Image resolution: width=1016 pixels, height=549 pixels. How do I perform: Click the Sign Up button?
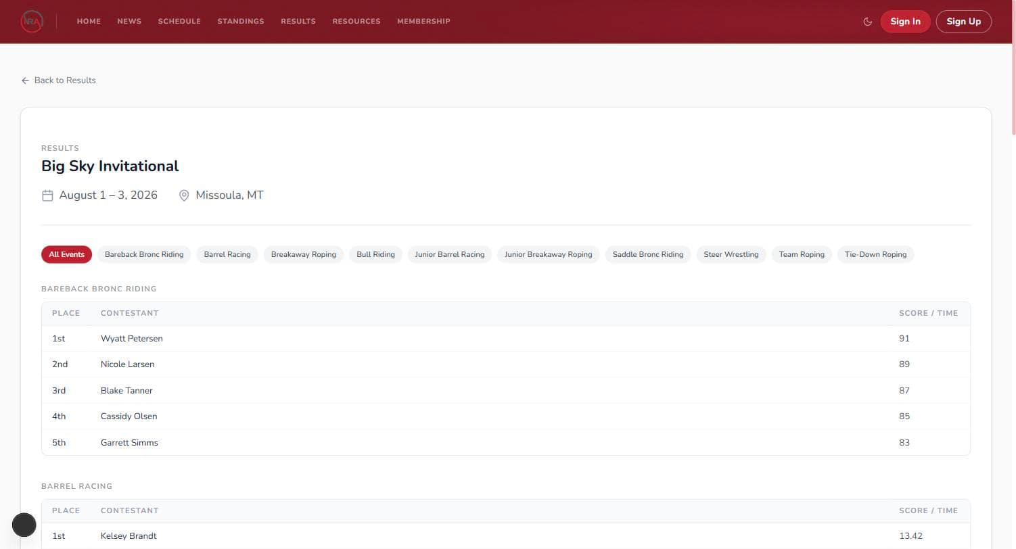click(x=963, y=22)
